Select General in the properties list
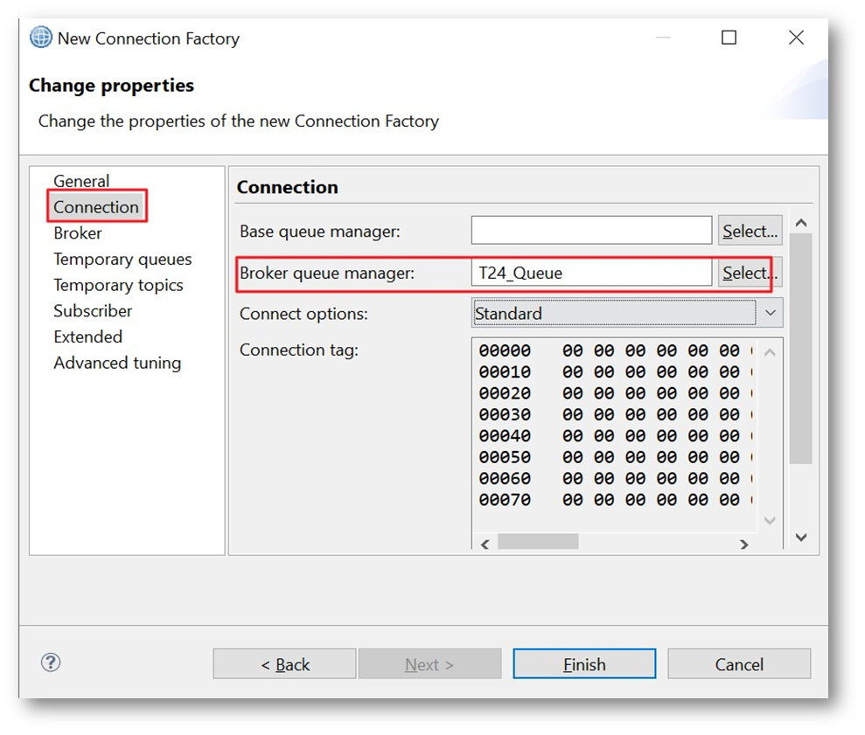Image resolution: width=865 pixels, height=735 pixels. [x=81, y=181]
